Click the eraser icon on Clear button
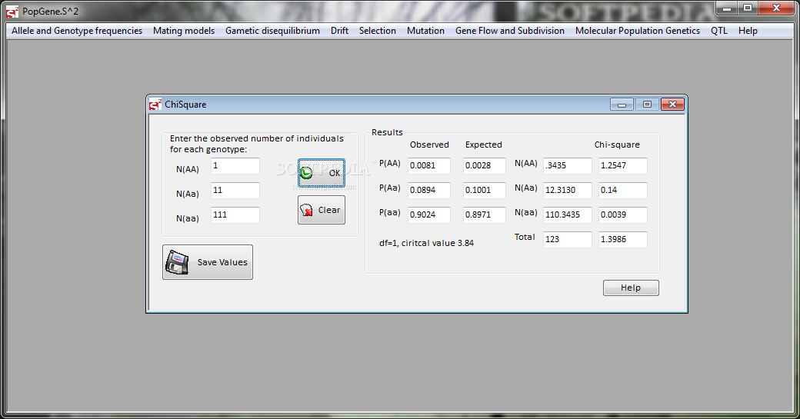Viewport: 800px width, 419px height. 306,210
